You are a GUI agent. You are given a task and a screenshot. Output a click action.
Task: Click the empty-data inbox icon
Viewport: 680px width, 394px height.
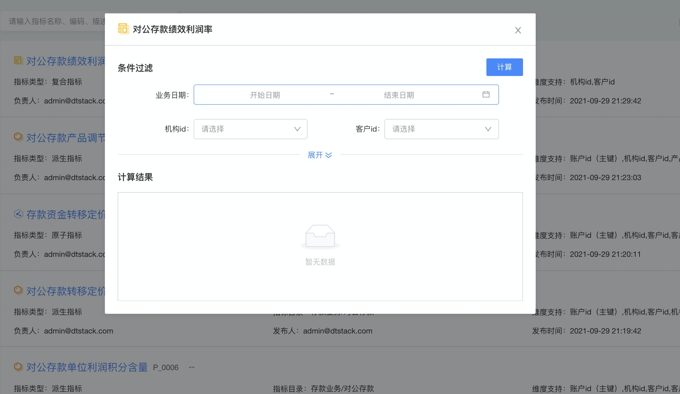click(x=320, y=237)
